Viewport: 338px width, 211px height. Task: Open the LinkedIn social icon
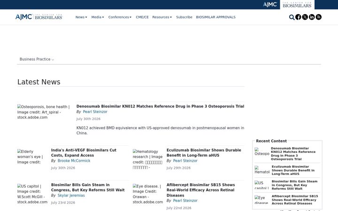312,17
